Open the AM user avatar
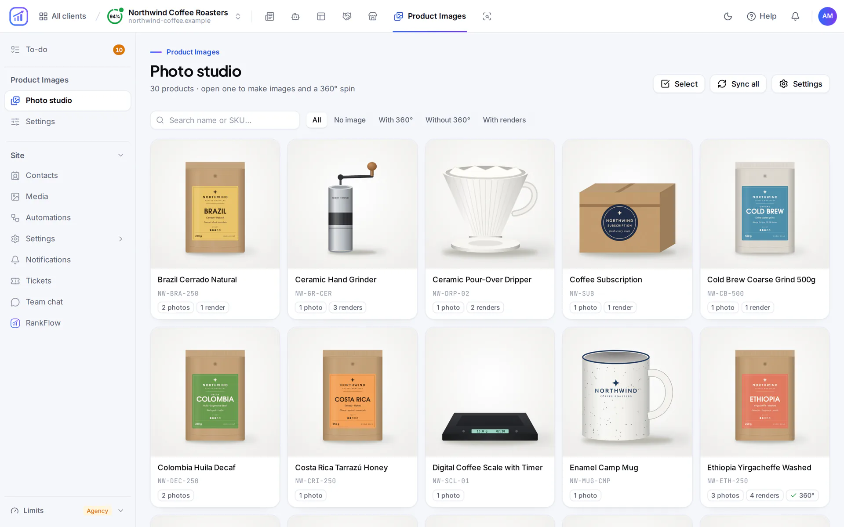 point(827,16)
